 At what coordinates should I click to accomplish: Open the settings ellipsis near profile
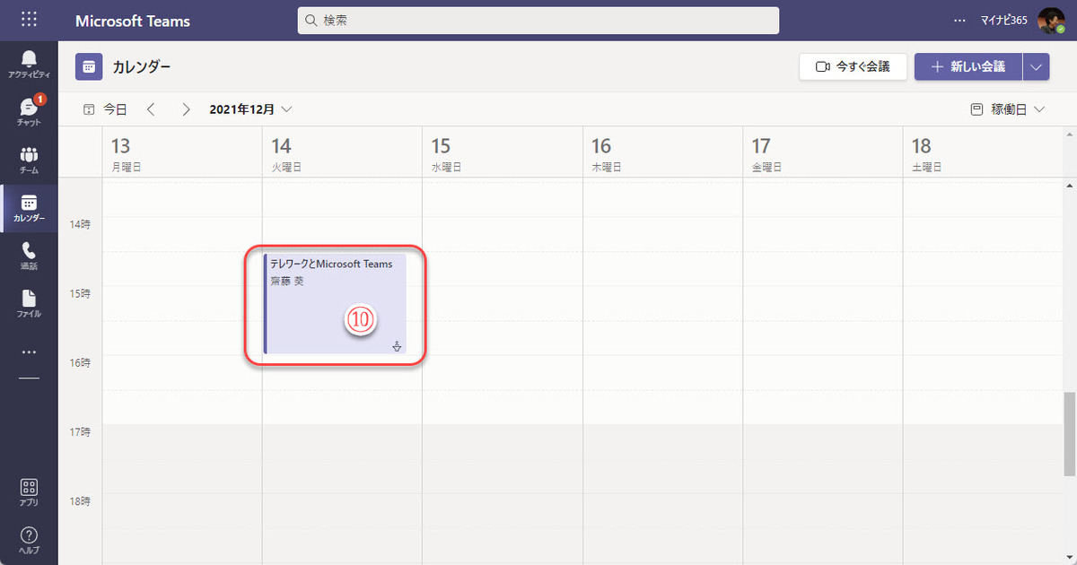click(960, 20)
